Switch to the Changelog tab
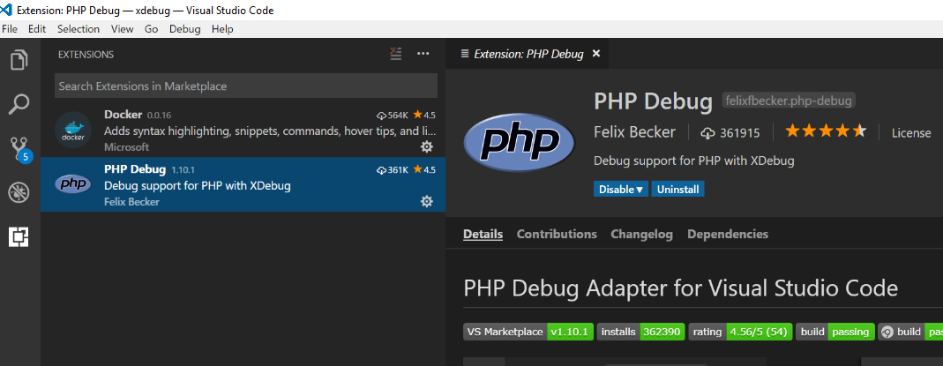This screenshot has width=943, height=366. click(642, 235)
